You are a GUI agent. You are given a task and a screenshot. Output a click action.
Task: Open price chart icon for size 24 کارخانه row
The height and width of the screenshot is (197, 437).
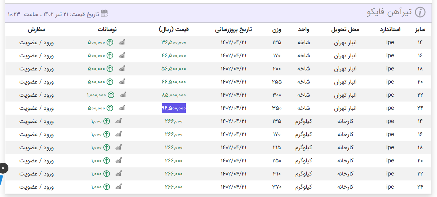click(x=118, y=187)
